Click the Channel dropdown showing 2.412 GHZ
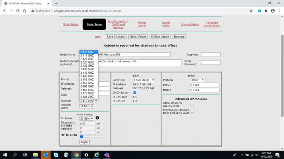This screenshot has height=159, width=284. [x=89, y=101]
